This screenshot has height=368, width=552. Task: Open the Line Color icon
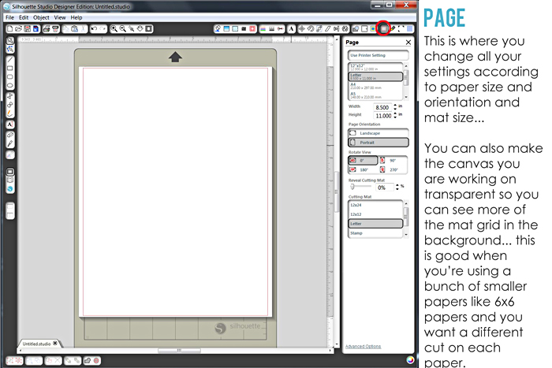pos(263,29)
